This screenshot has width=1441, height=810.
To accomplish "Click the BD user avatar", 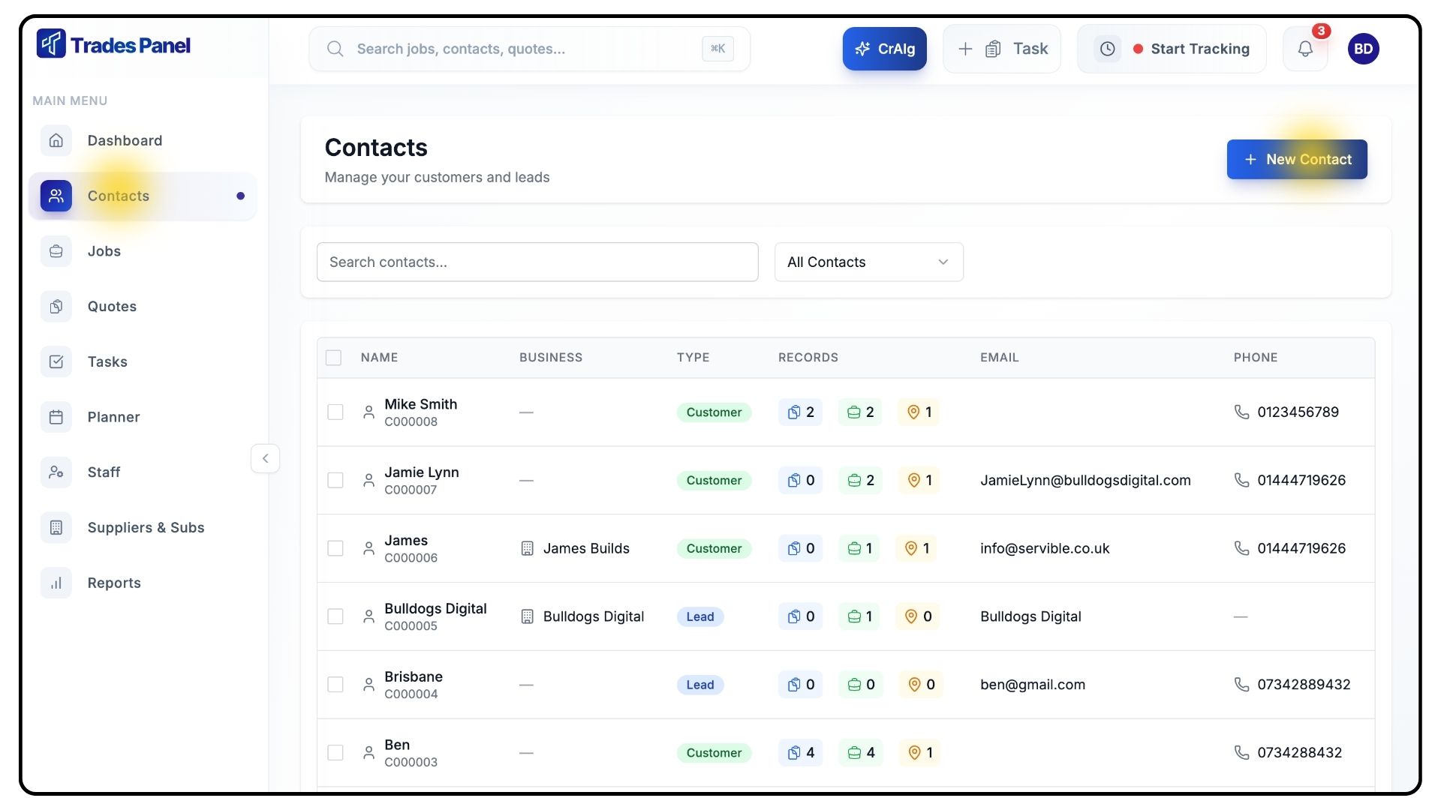I will tap(1363, 49).
